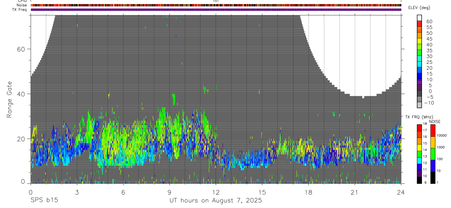The height and width of the screenshot is (208, 451).
Task: Click the red top segment of ELEV color bar
Action: pyautogui.click(x=420, y=23)
